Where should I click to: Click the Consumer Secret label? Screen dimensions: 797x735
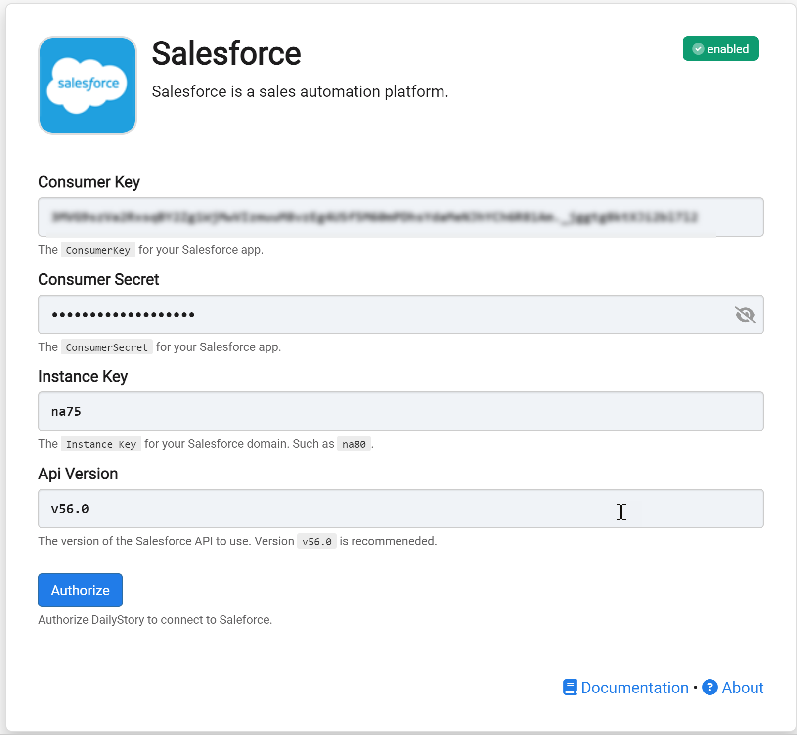tap(98, 280)
